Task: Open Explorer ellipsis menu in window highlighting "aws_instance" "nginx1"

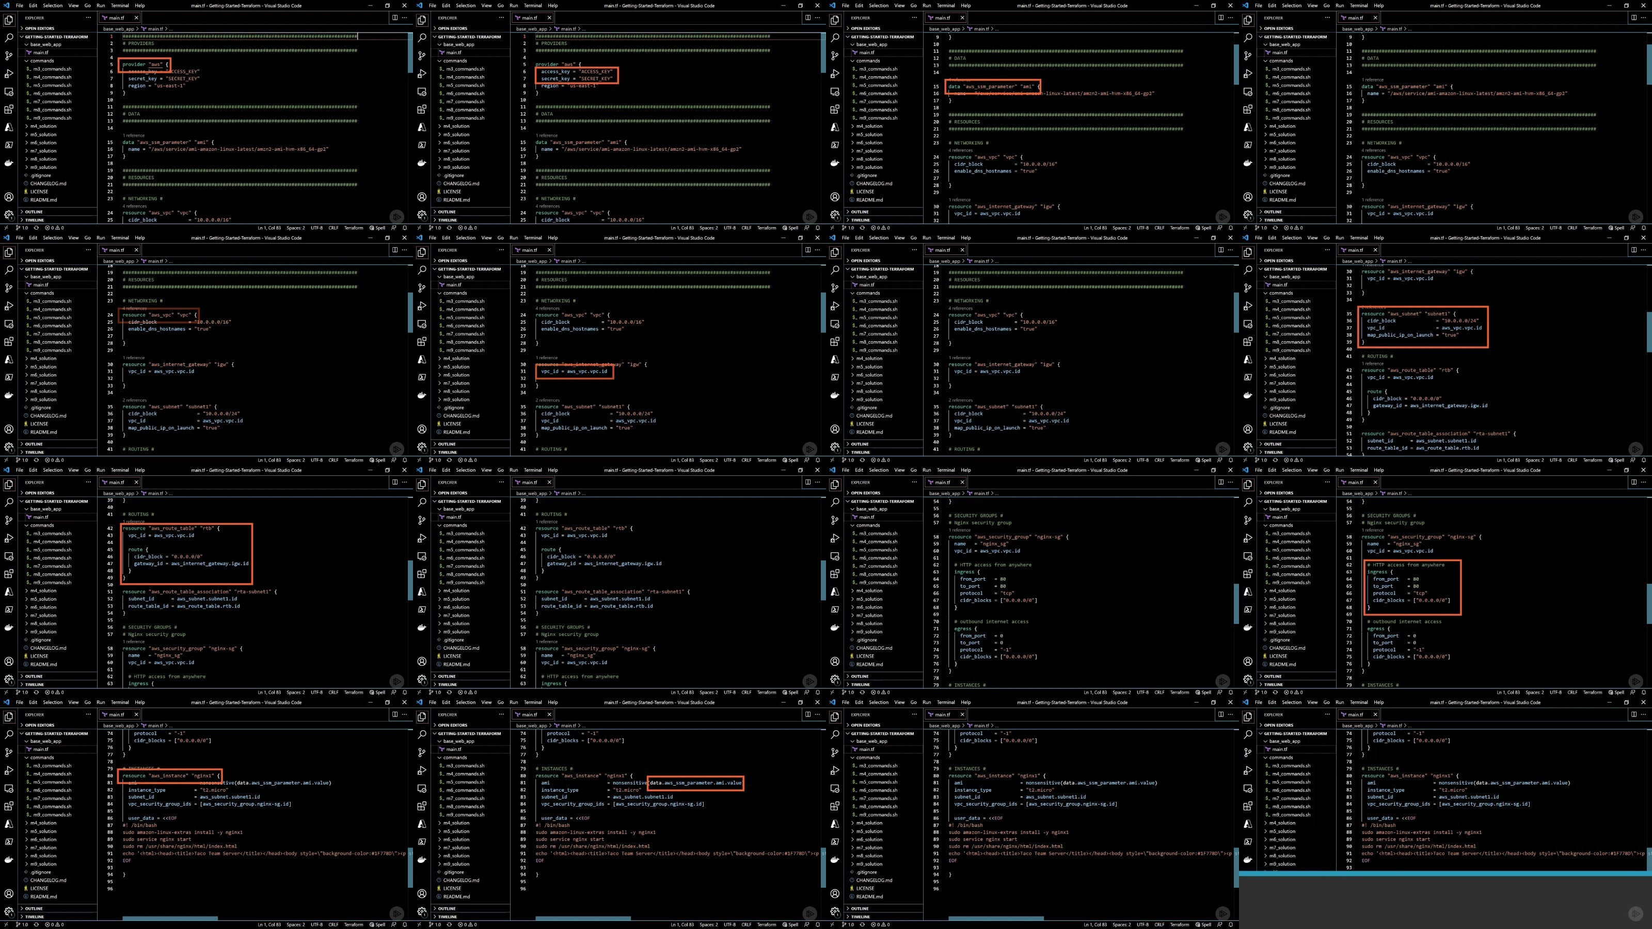Action: [88, 714]
